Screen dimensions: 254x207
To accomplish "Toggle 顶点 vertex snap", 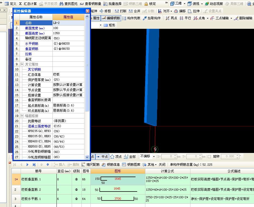I will click(x=116, y=157).
